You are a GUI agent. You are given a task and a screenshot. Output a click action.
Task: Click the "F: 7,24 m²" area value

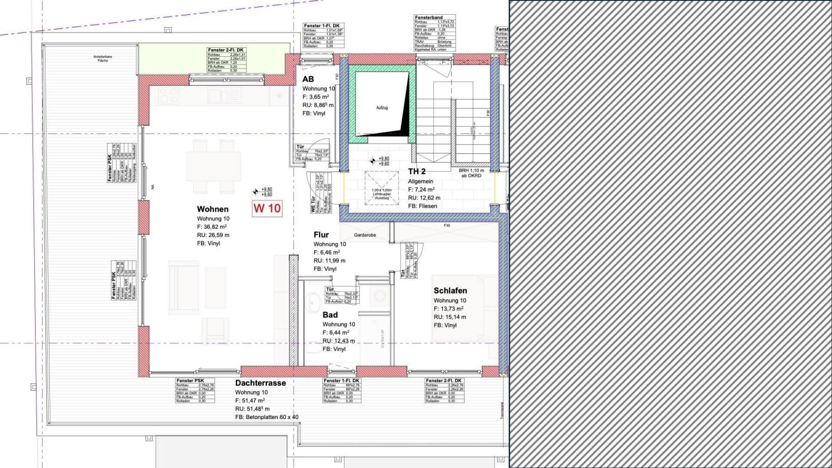coord(421,189)
